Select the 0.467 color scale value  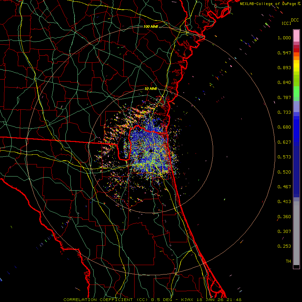pos(284,187)
